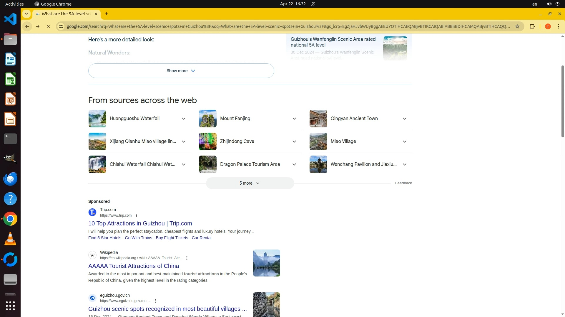The image size is (565, 317).
Task: Open Chrome three-dot menu
Action: [x=559, y=26]
